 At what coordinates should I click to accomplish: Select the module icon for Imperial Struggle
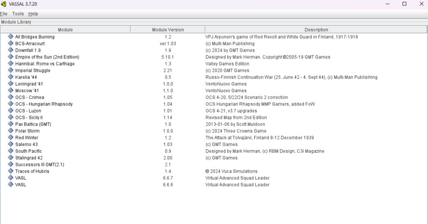click(x=10, y=70)
